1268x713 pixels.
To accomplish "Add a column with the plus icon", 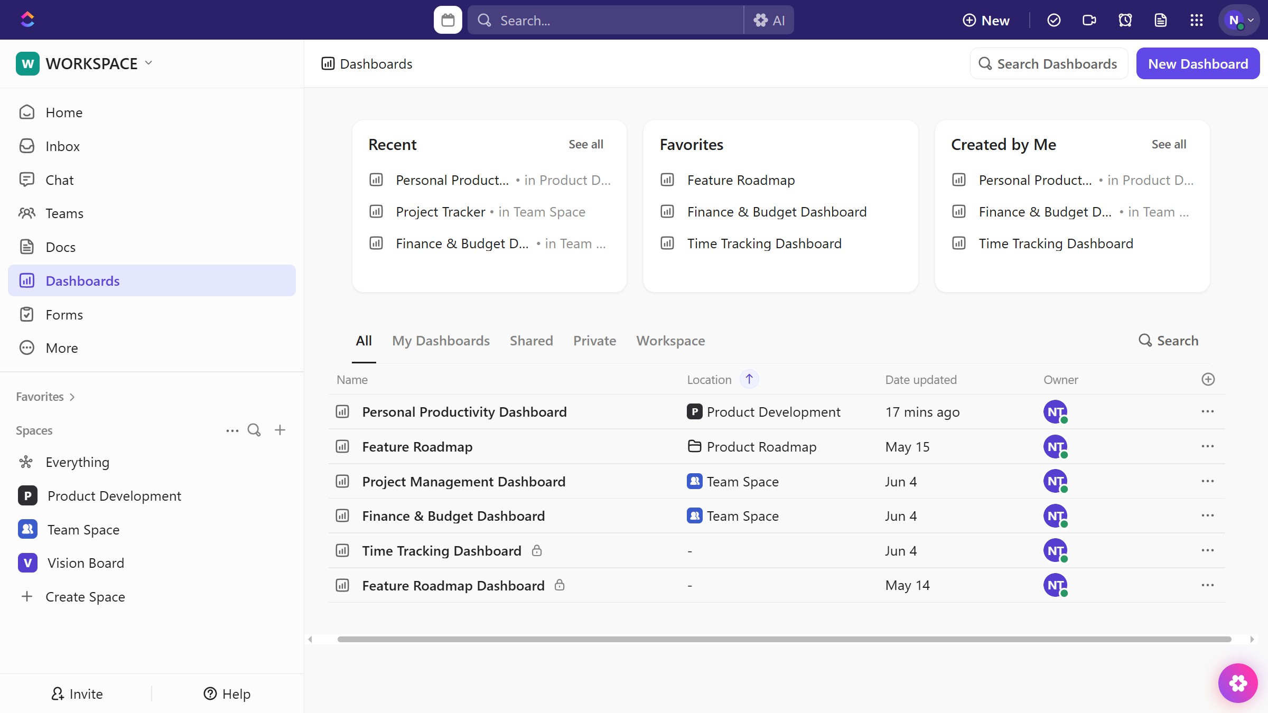I will click(1208, 379).
